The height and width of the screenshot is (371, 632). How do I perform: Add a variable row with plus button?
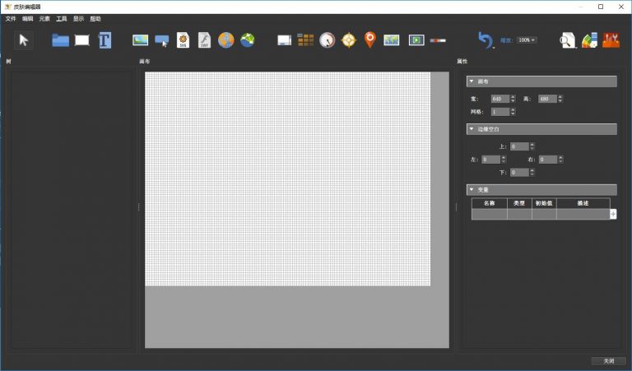pyautogui.click(x=613, y=214)
